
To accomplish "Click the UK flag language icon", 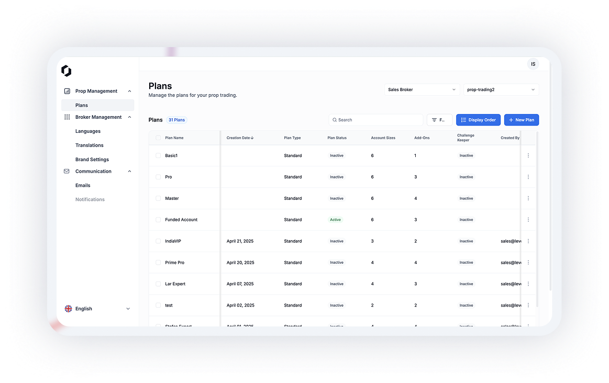I will pyautogui.click(x=69, y=309).
